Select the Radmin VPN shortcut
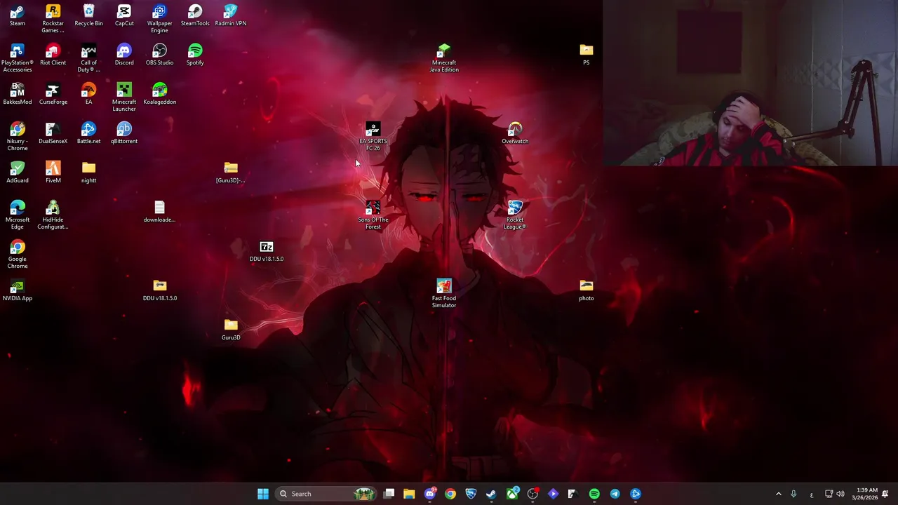Viewport: 898px width, 505px height. [x=231, y=16]
